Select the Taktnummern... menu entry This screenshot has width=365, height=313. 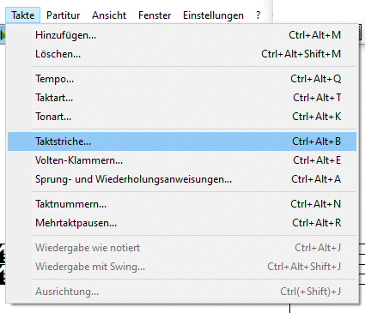182,204
